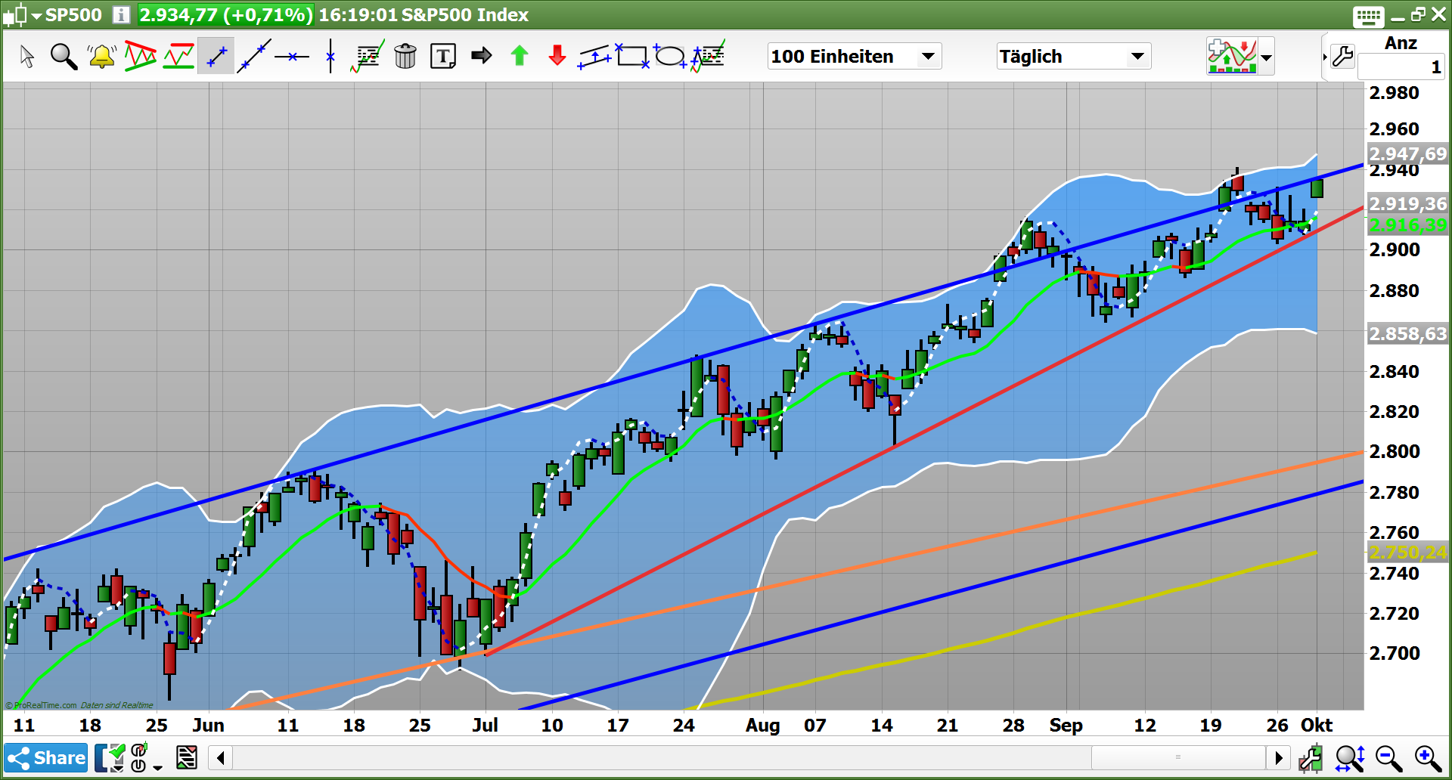This screenshot has width=1452, height=780.
Task: Open the chart notes tool beside the trash
Action: [368, 57]
